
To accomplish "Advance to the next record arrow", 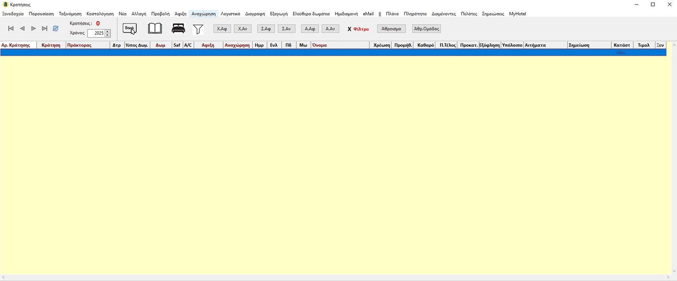I will point(33,29).
